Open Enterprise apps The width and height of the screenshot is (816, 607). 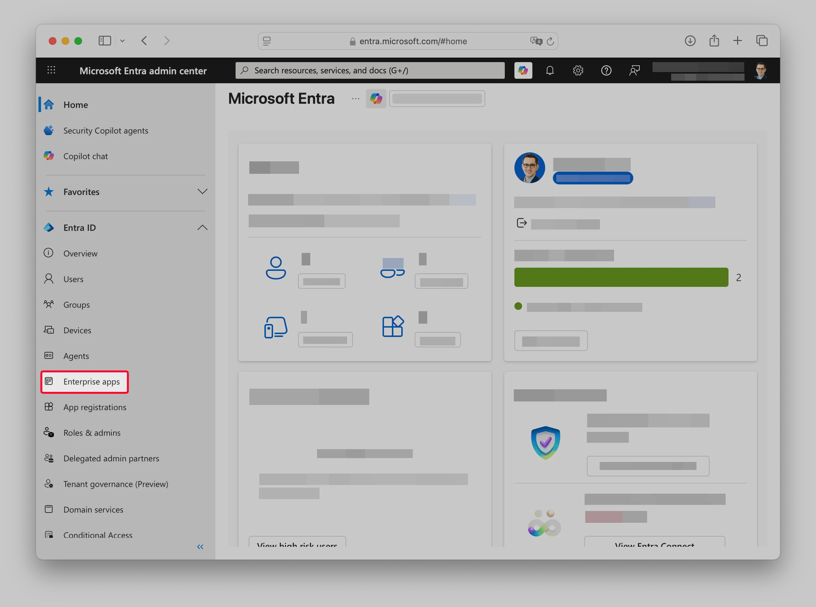coord(85,382)
